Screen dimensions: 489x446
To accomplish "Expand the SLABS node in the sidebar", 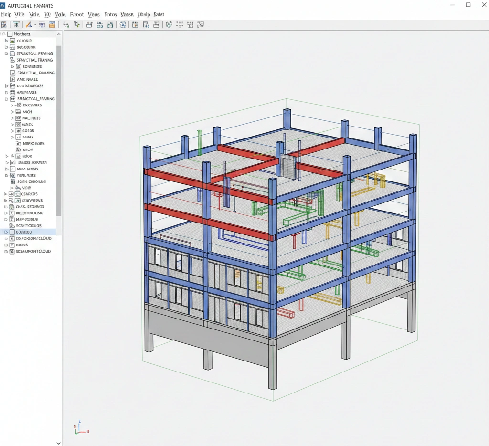I will [12, 131].
